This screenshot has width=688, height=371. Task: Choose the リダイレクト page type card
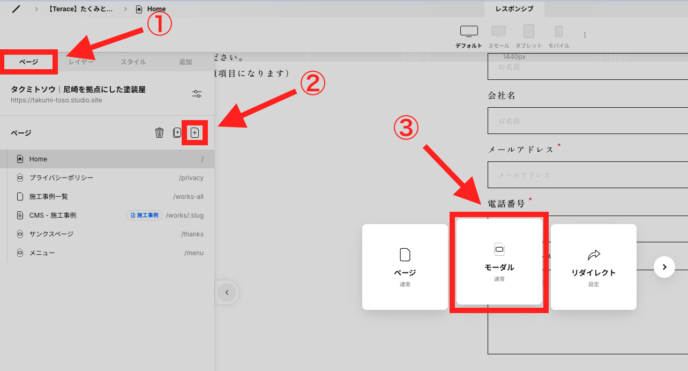pyautogui.click(x=593, y=266)
